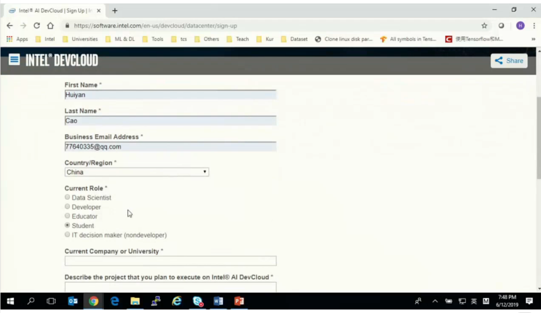Go back to the previous page
The image size is (541, 313).
point(10,26)
